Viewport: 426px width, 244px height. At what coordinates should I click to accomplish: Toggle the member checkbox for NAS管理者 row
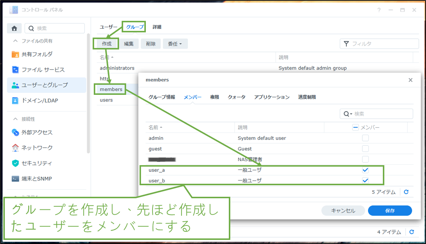point(365,159)
